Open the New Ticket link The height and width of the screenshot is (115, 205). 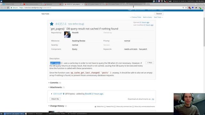(45, 14)
